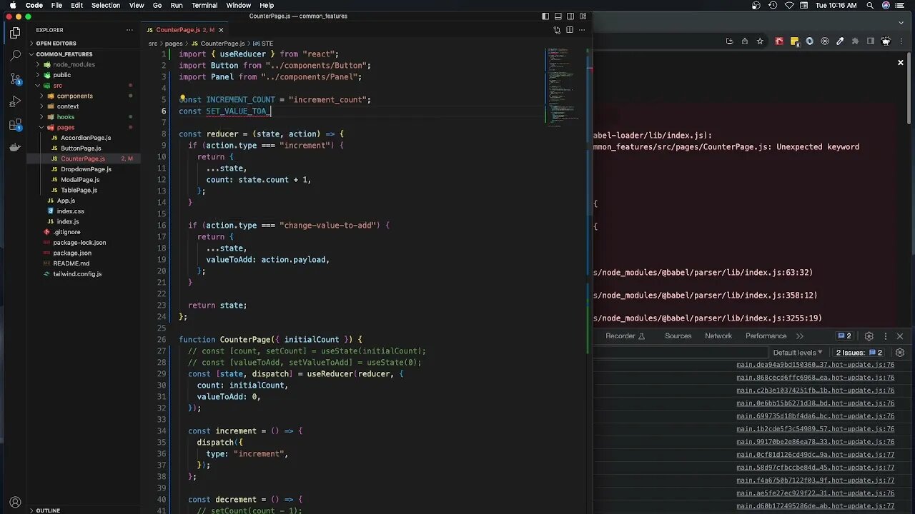Click the share icon in Chrome address bar
Viewport: 915px width, 514px height.
tap(744, 41)
